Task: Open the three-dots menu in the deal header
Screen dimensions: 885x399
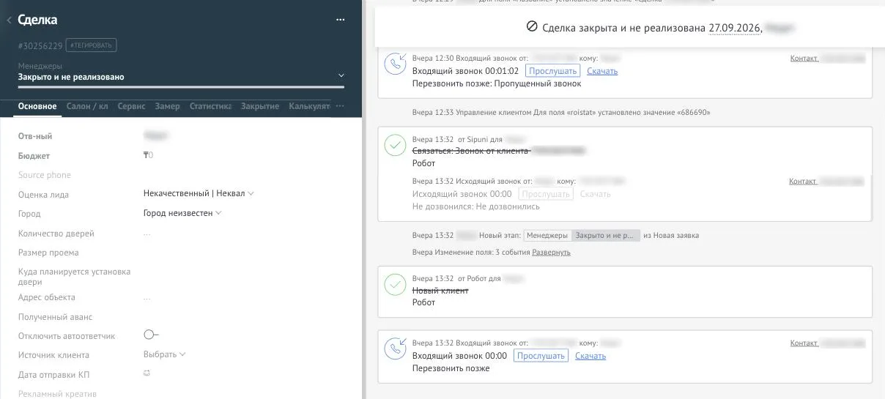Action: click(340, 20)
